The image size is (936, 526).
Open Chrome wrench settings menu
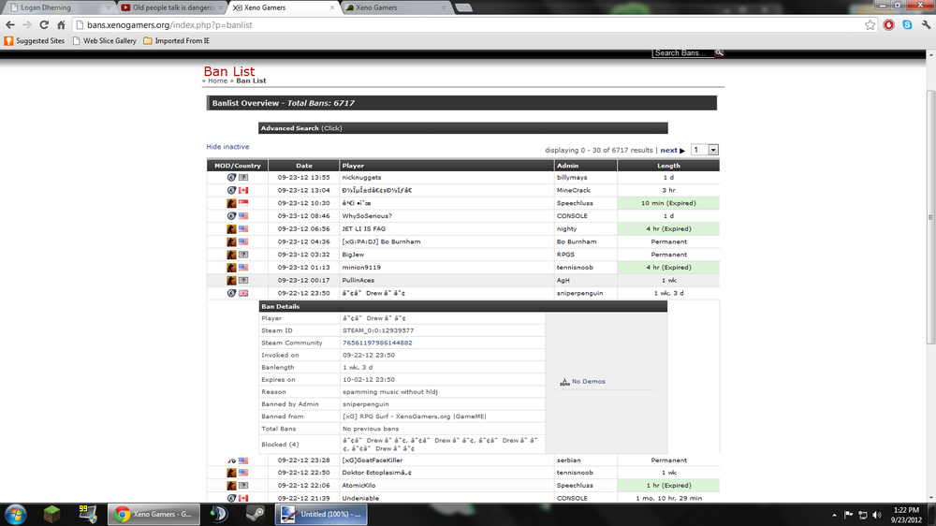click(926, 25)
